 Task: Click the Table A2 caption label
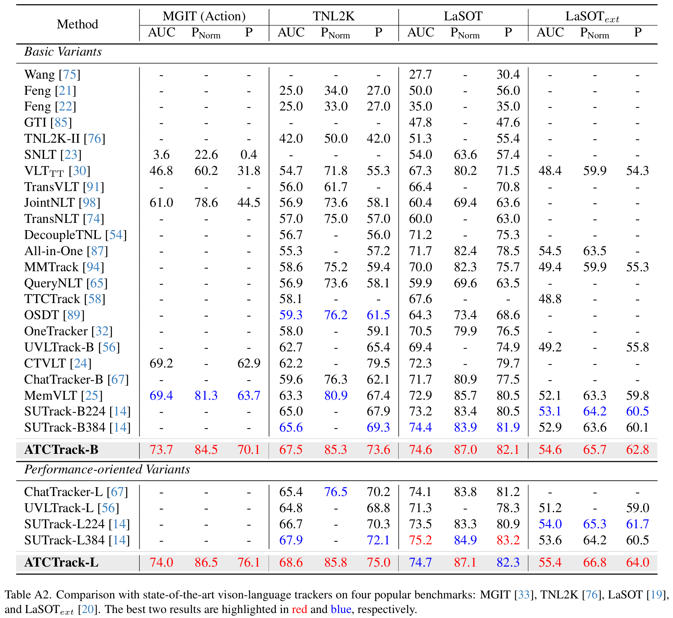tap(28, 595)
